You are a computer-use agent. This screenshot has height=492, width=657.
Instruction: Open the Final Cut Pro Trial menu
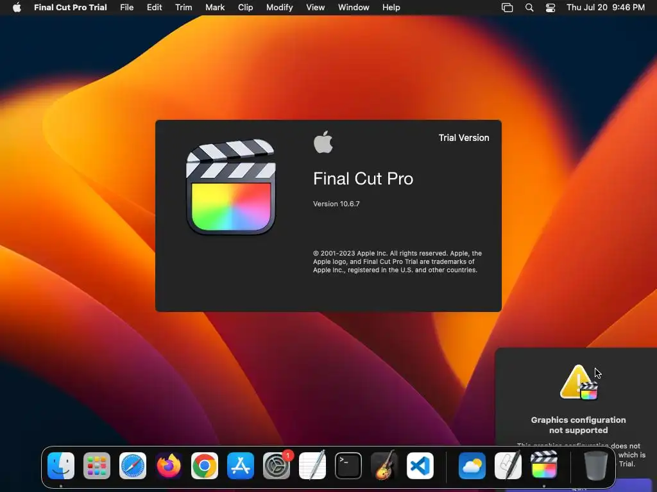pos(71,7)
